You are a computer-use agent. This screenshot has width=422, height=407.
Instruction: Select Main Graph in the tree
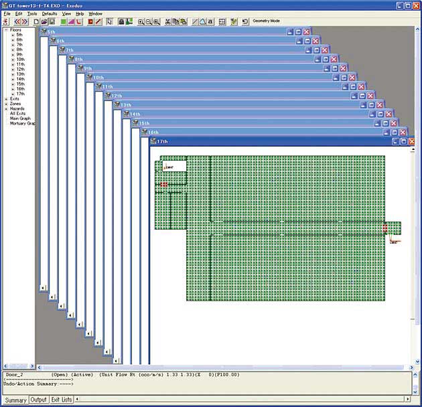point(20,118)
